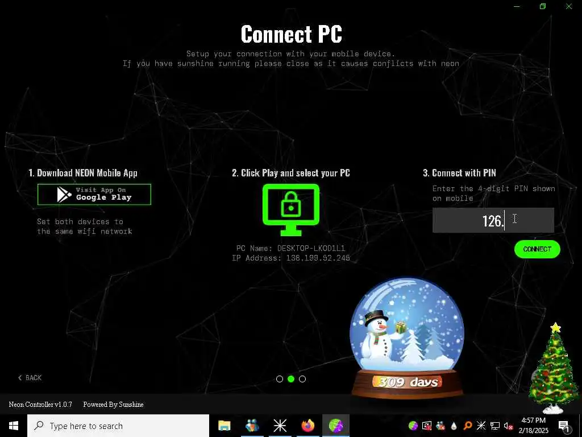Click the 2. Click Play and select your PC heading
Screen dimensions: 582x437
coord(291,173)
